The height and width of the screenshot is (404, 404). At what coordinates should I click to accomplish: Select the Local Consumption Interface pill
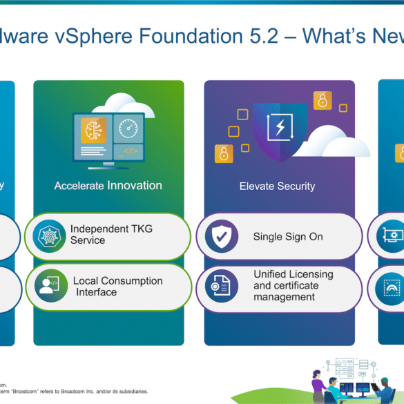[108, 287]
